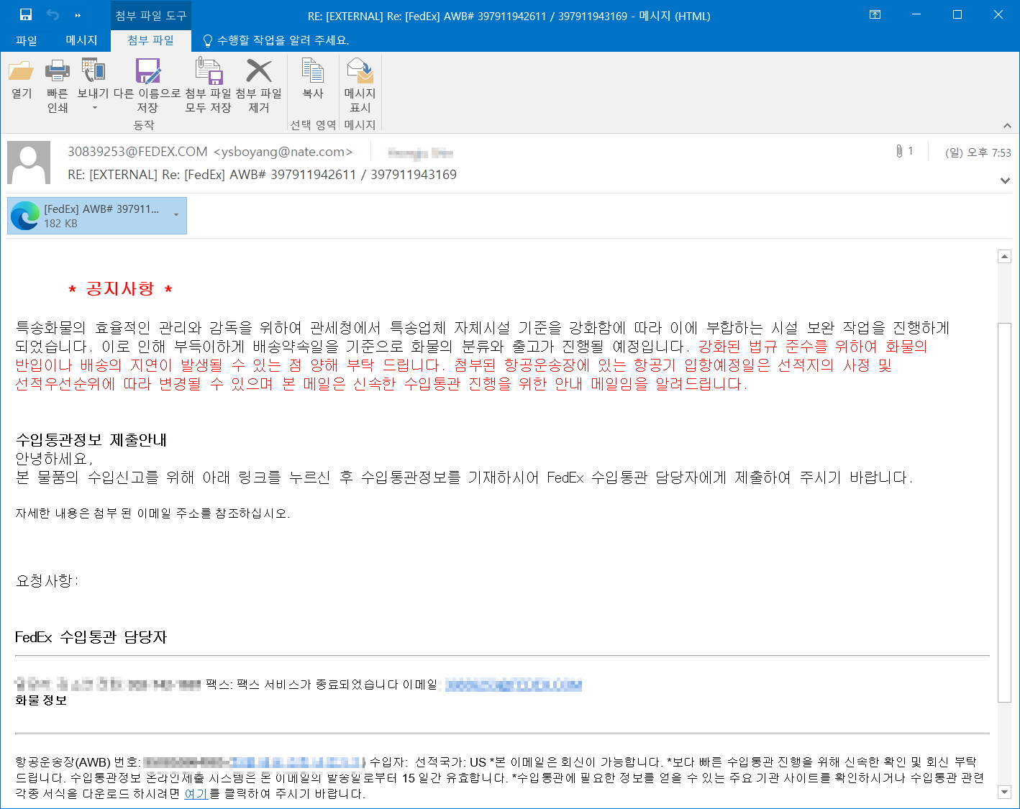
Task: Open the 파일 tab
Action: tap(27, 40)
